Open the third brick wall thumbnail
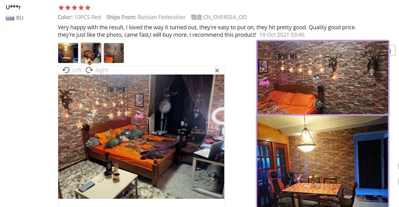 coord(114,53)
